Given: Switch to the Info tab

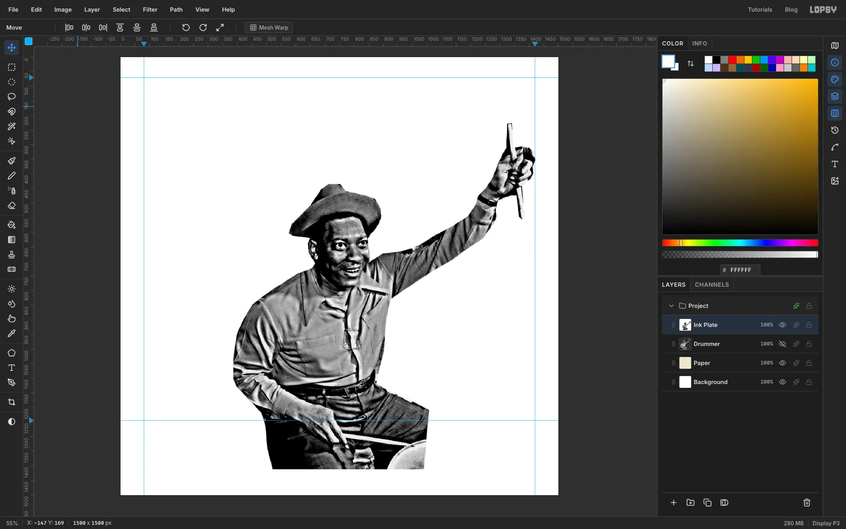Looking at the screenshot, I should point(700,43).
